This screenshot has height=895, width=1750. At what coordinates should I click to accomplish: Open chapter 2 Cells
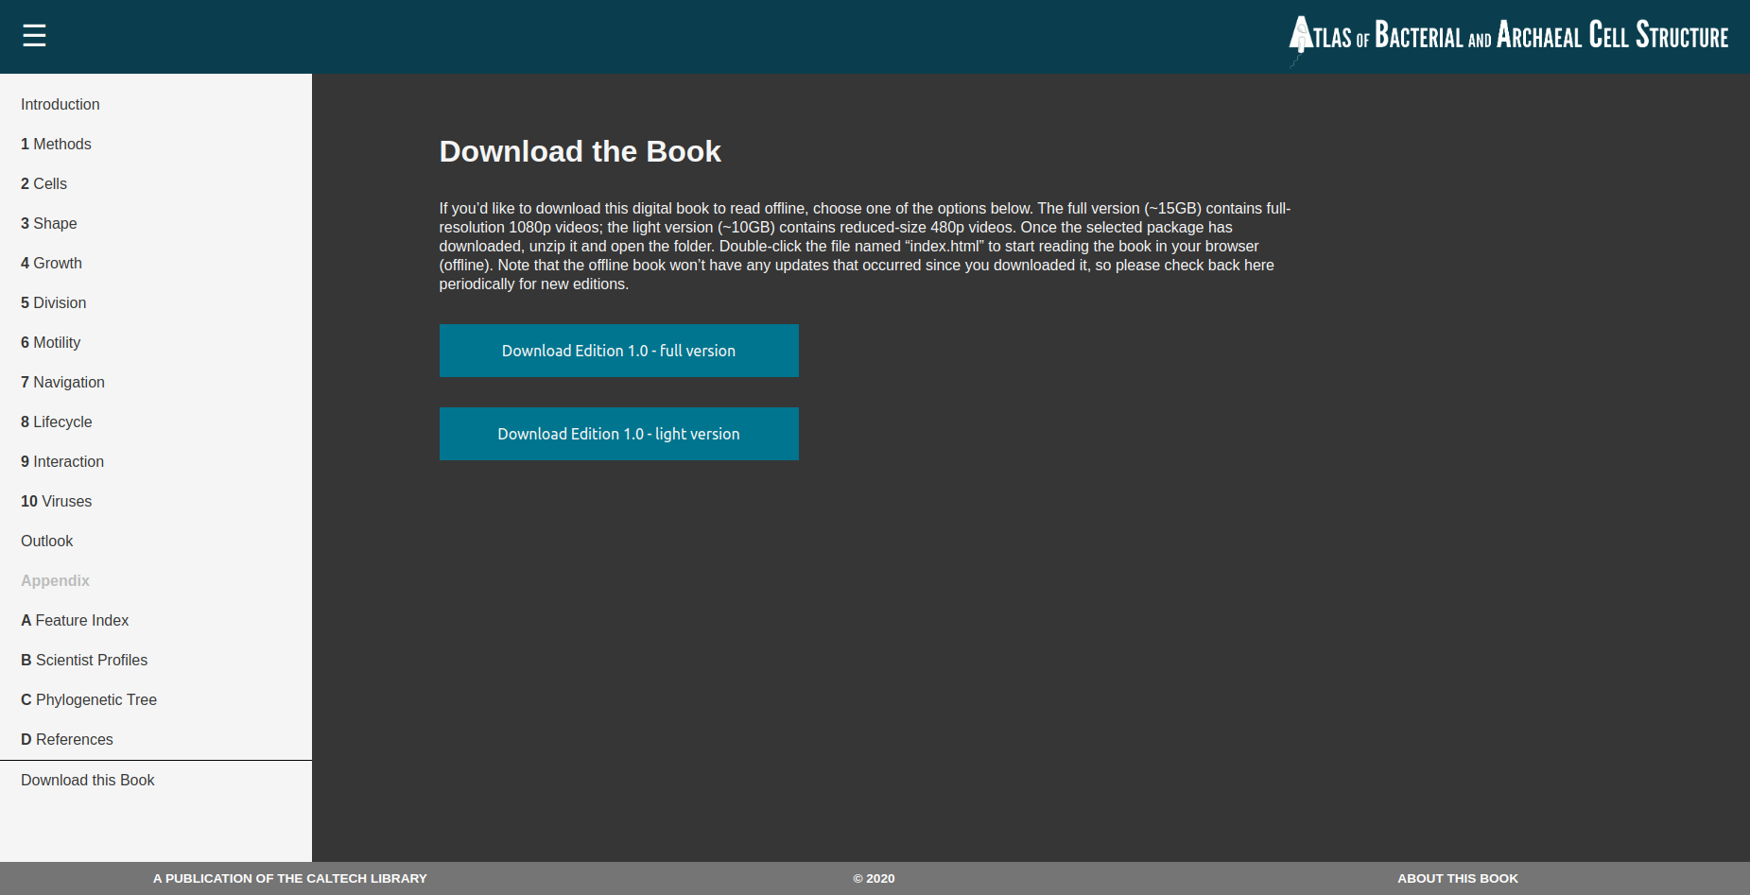(x=43, y=183)
